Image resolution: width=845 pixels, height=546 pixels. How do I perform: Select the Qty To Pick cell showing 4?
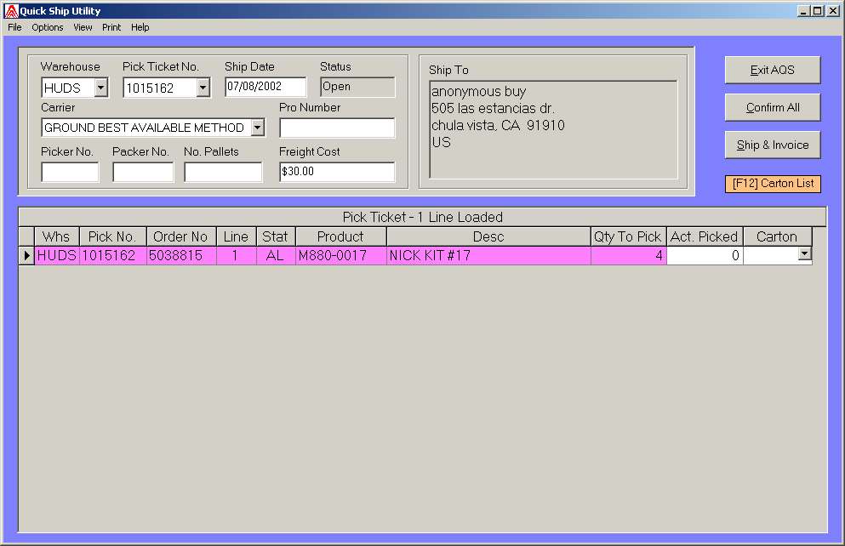pos(628,256)
